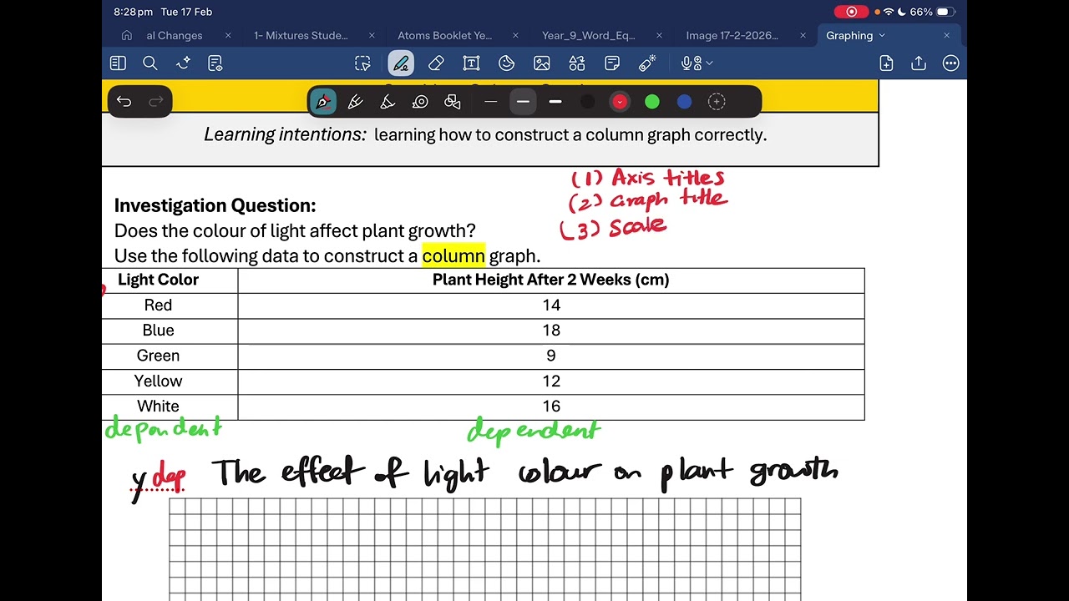Tap the Yellow row value 12
This screenshot has width=1069, height=601.
coord(551,381)
